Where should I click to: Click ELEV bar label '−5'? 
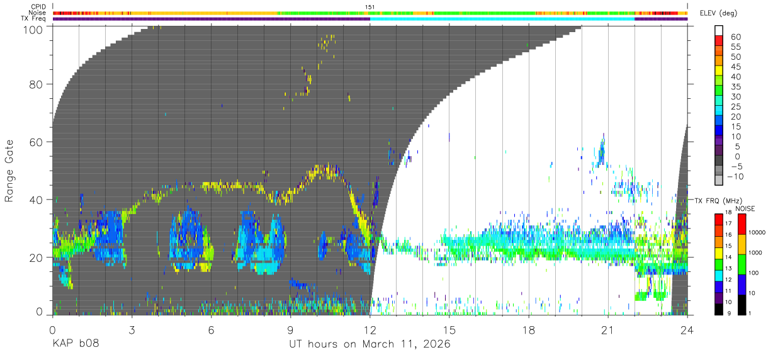click(x=736, y=166)
